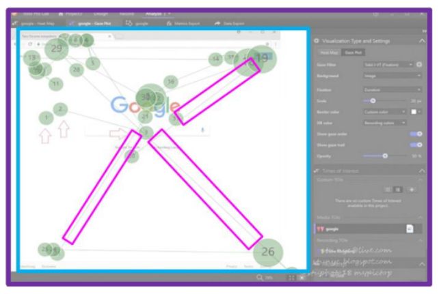Collapse Visualization Type and Settings section
Screen dimensions: 439x294
(422, 41)
